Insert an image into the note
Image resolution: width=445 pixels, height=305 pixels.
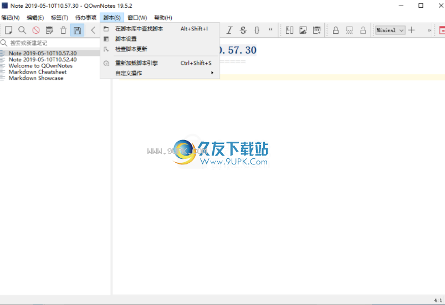pyautogui.click(x=303, y=30)
